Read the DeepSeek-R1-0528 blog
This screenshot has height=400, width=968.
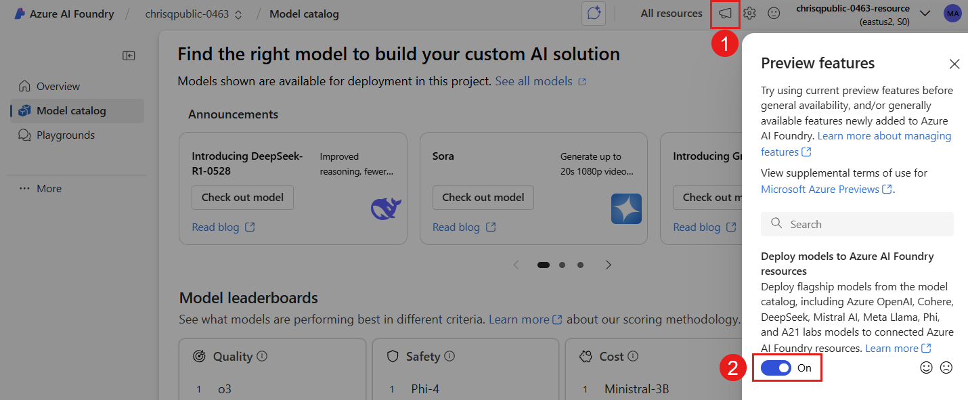223,227
